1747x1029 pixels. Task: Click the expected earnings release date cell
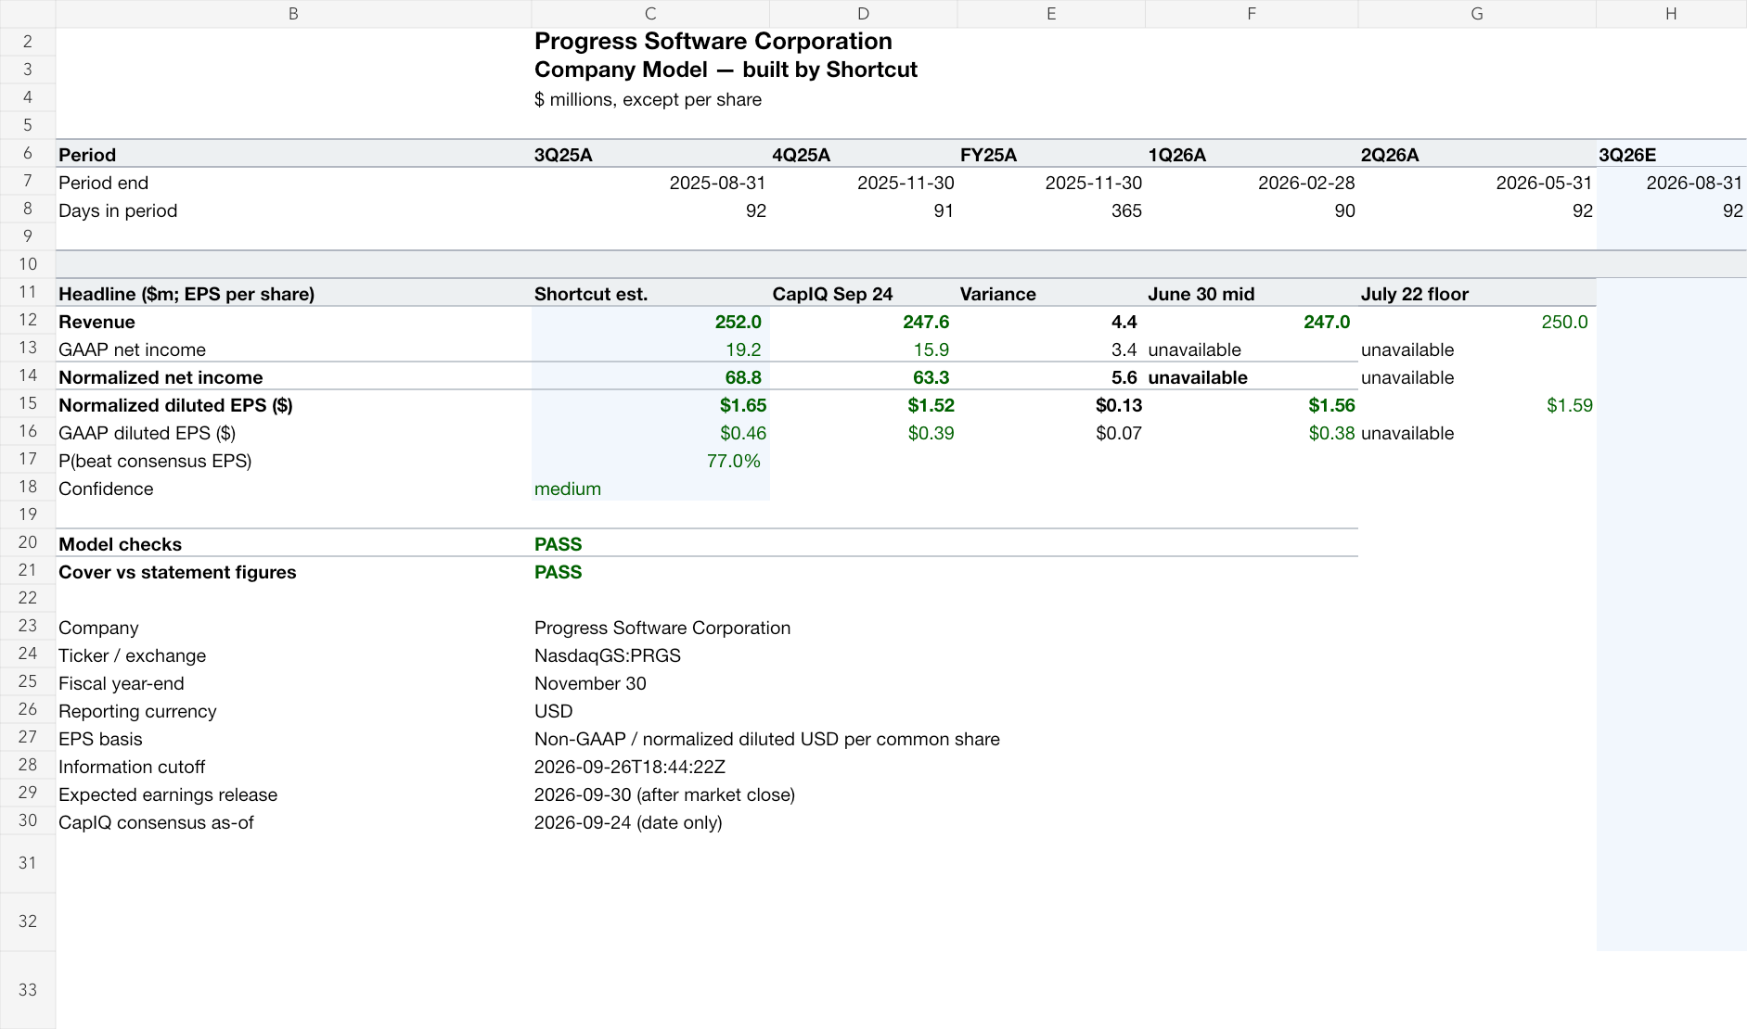pos(664,794)
